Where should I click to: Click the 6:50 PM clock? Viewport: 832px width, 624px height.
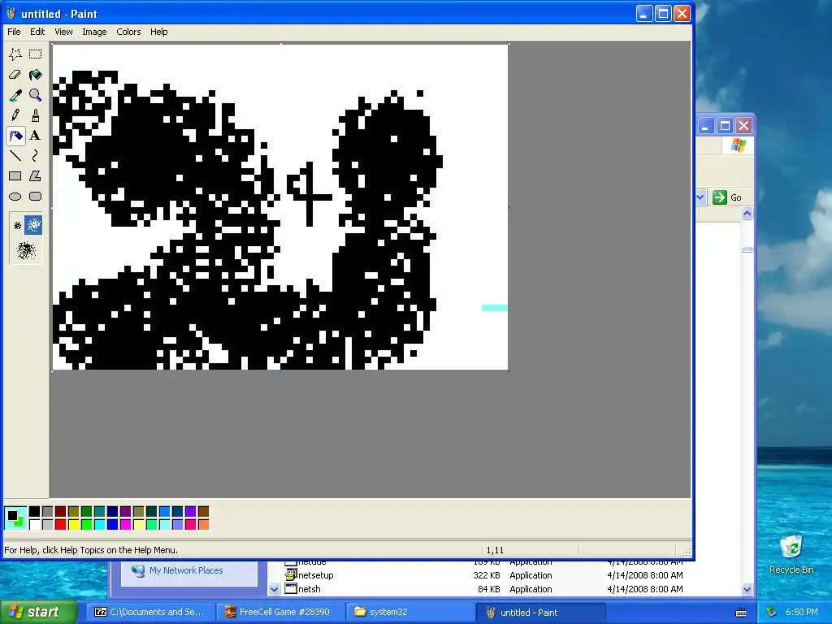[x=801, y=613]
